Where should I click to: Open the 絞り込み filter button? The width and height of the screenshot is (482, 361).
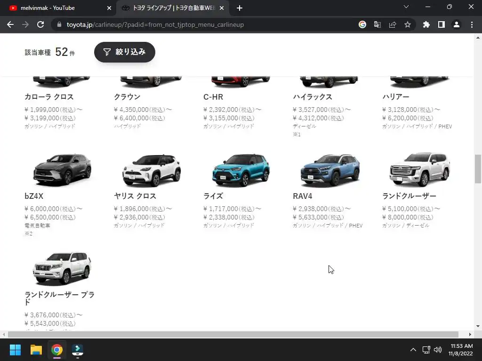(x=124, y=52)
